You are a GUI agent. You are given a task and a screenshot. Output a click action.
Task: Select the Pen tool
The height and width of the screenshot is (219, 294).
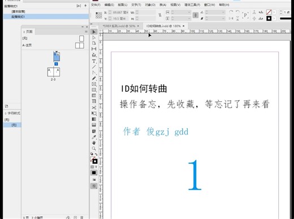94,73
